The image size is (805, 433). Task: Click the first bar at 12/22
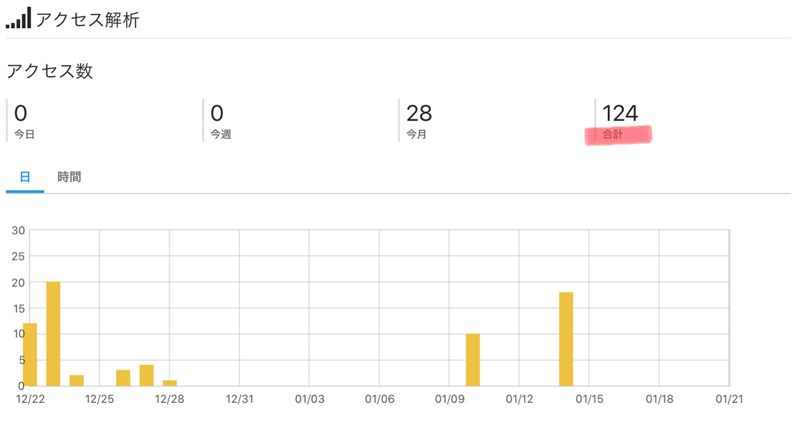(30, 355)
